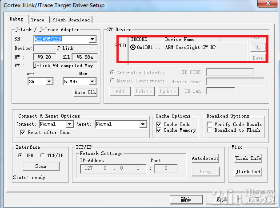Open the 5 MHz max clock dropdown
The height and width of the screenshot is (208, 280).
point(92,82)
